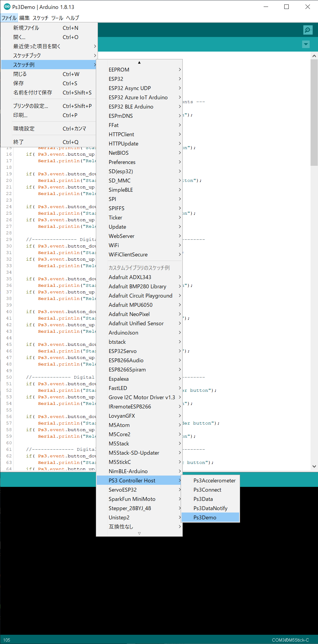
Task: Expand ESP32 Async UDP examples
Action: (x=139, y=88)
